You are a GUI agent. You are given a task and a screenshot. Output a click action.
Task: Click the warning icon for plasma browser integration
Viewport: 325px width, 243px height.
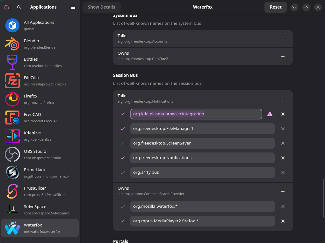click(270, 114)
